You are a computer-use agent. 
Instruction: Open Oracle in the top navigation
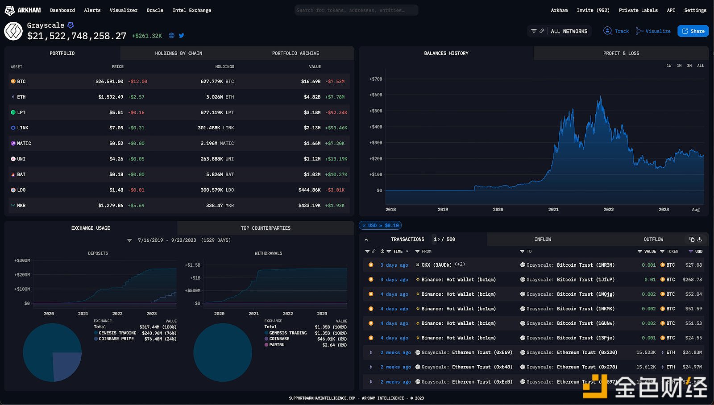pos(155,10)
